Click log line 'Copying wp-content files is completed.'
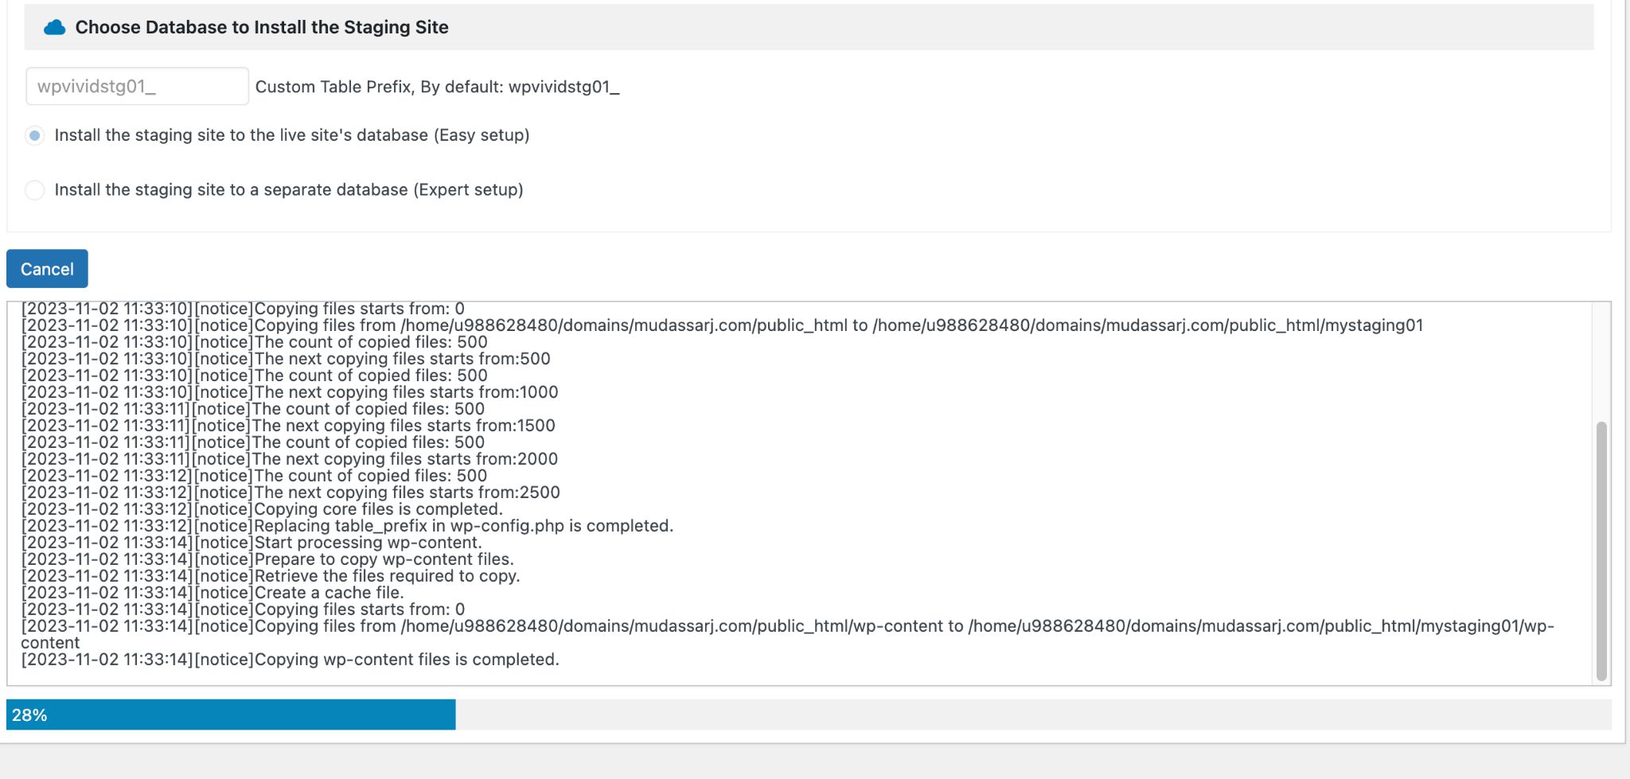Screen dimensions: 1630x779 click(291, 660)
